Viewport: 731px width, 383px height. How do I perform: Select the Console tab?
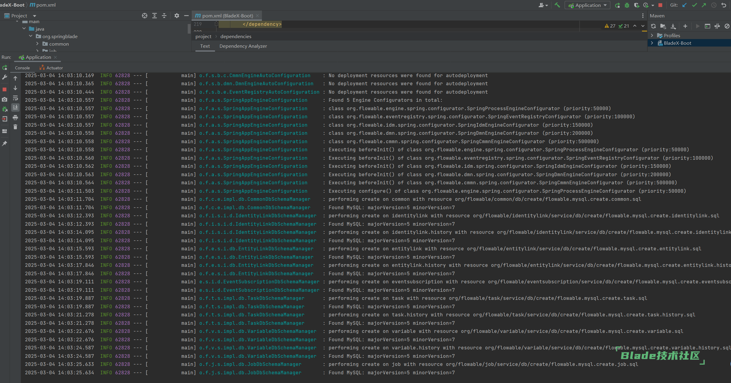pos(22,68)
